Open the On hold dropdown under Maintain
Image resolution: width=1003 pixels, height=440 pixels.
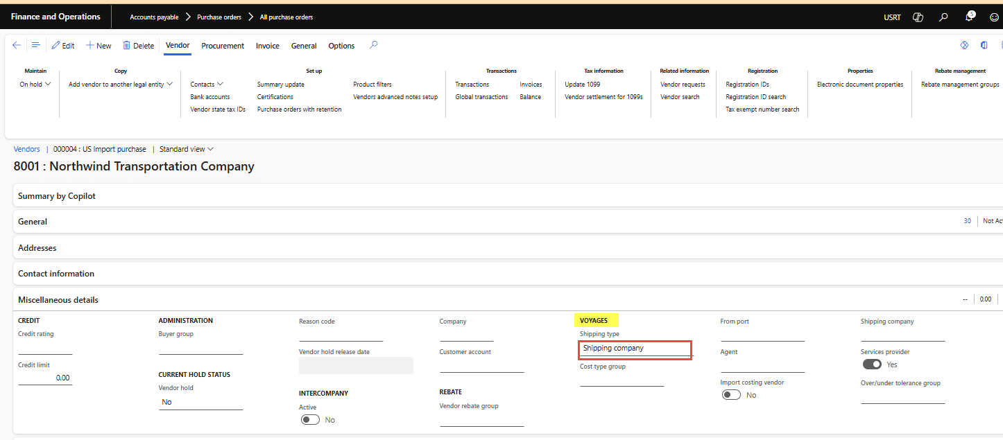(35, 84)
